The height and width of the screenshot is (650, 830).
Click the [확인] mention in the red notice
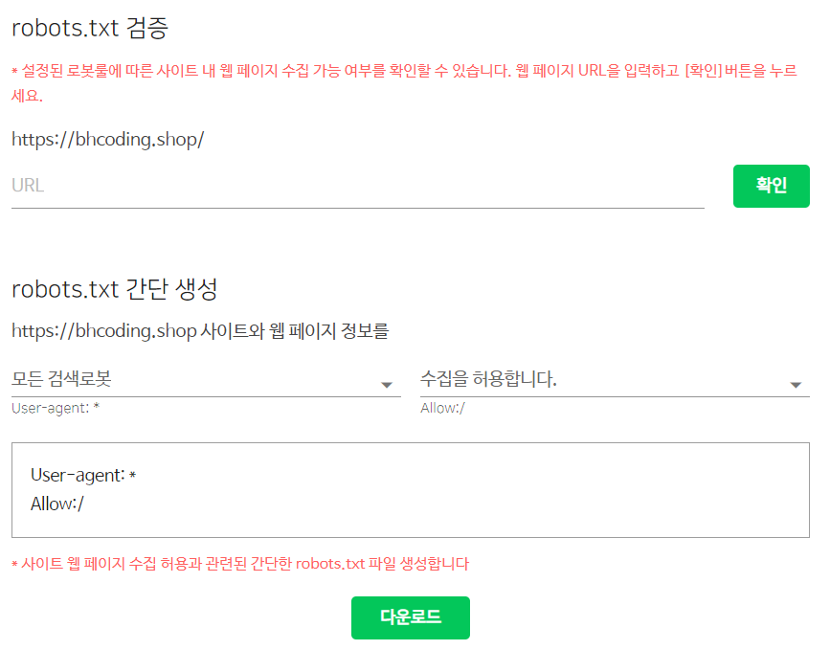(x=703, y=71)
